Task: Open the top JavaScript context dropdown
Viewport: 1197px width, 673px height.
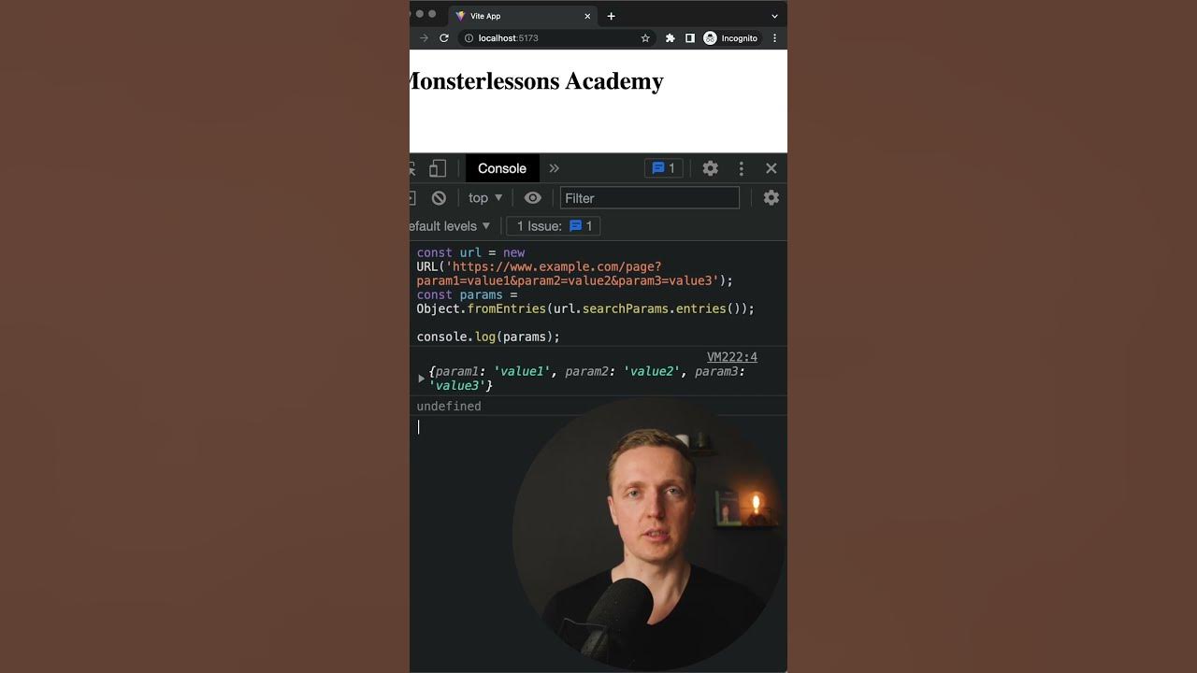Action: pos(485,198)
